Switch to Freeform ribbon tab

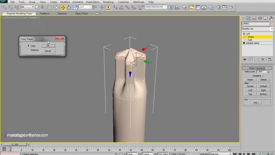click(45, 13)
